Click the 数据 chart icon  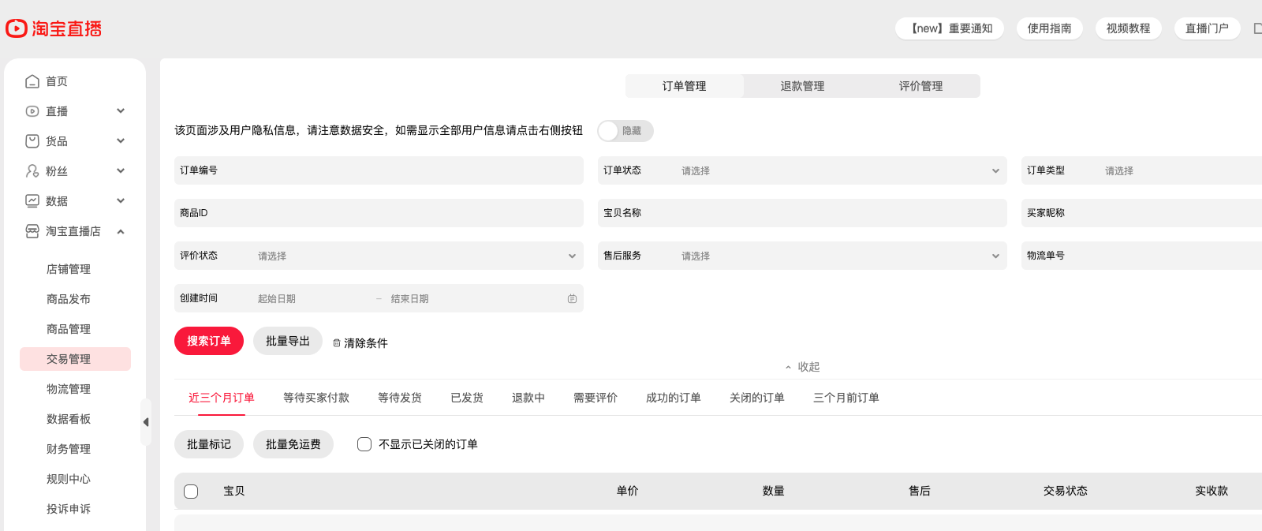coord(32,201)
